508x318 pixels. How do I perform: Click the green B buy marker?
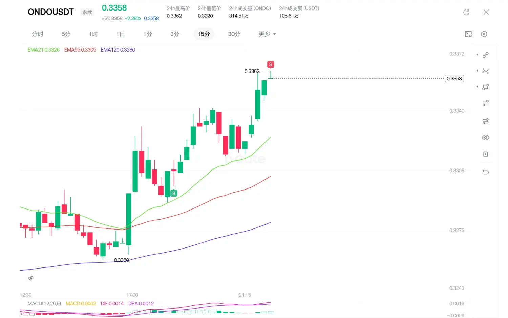coord(174,193)
